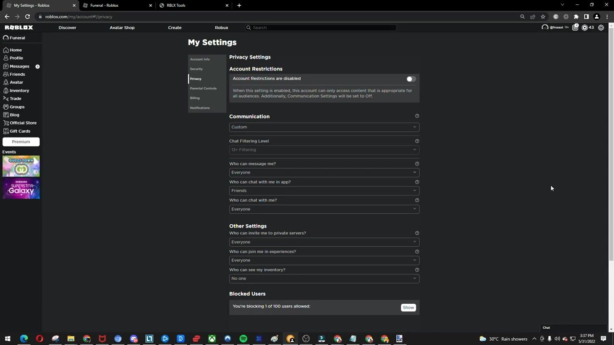Expand Who can join me in experiences dropdown
The image size is (614, 345).
(x=324, y=260)
